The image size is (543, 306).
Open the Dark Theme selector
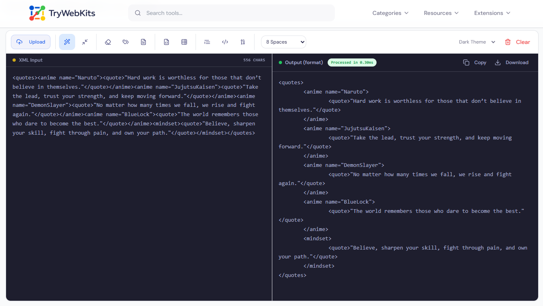point(476,42)
